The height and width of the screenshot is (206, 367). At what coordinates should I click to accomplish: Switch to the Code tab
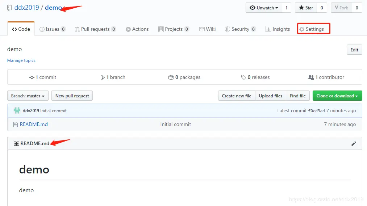21,29
